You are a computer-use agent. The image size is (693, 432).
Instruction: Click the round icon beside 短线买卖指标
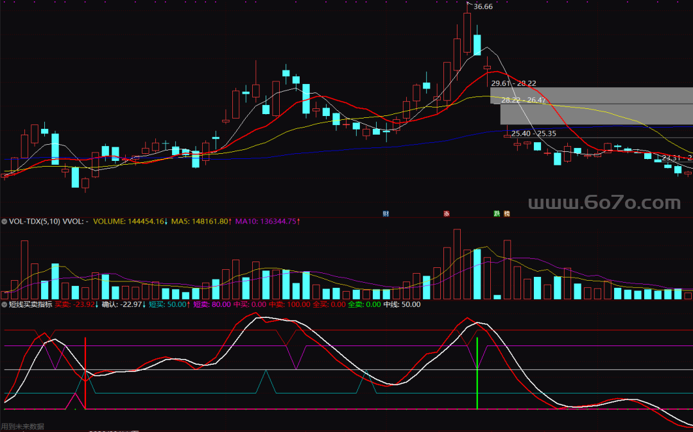(4, 305)
